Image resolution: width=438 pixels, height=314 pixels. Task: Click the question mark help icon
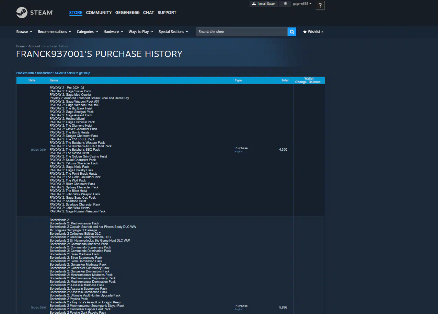[x=320, y=5]
